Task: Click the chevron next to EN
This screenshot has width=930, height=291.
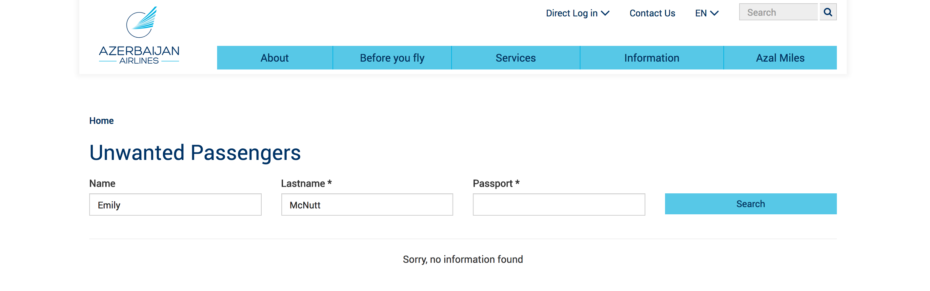Action: [714, 13]
